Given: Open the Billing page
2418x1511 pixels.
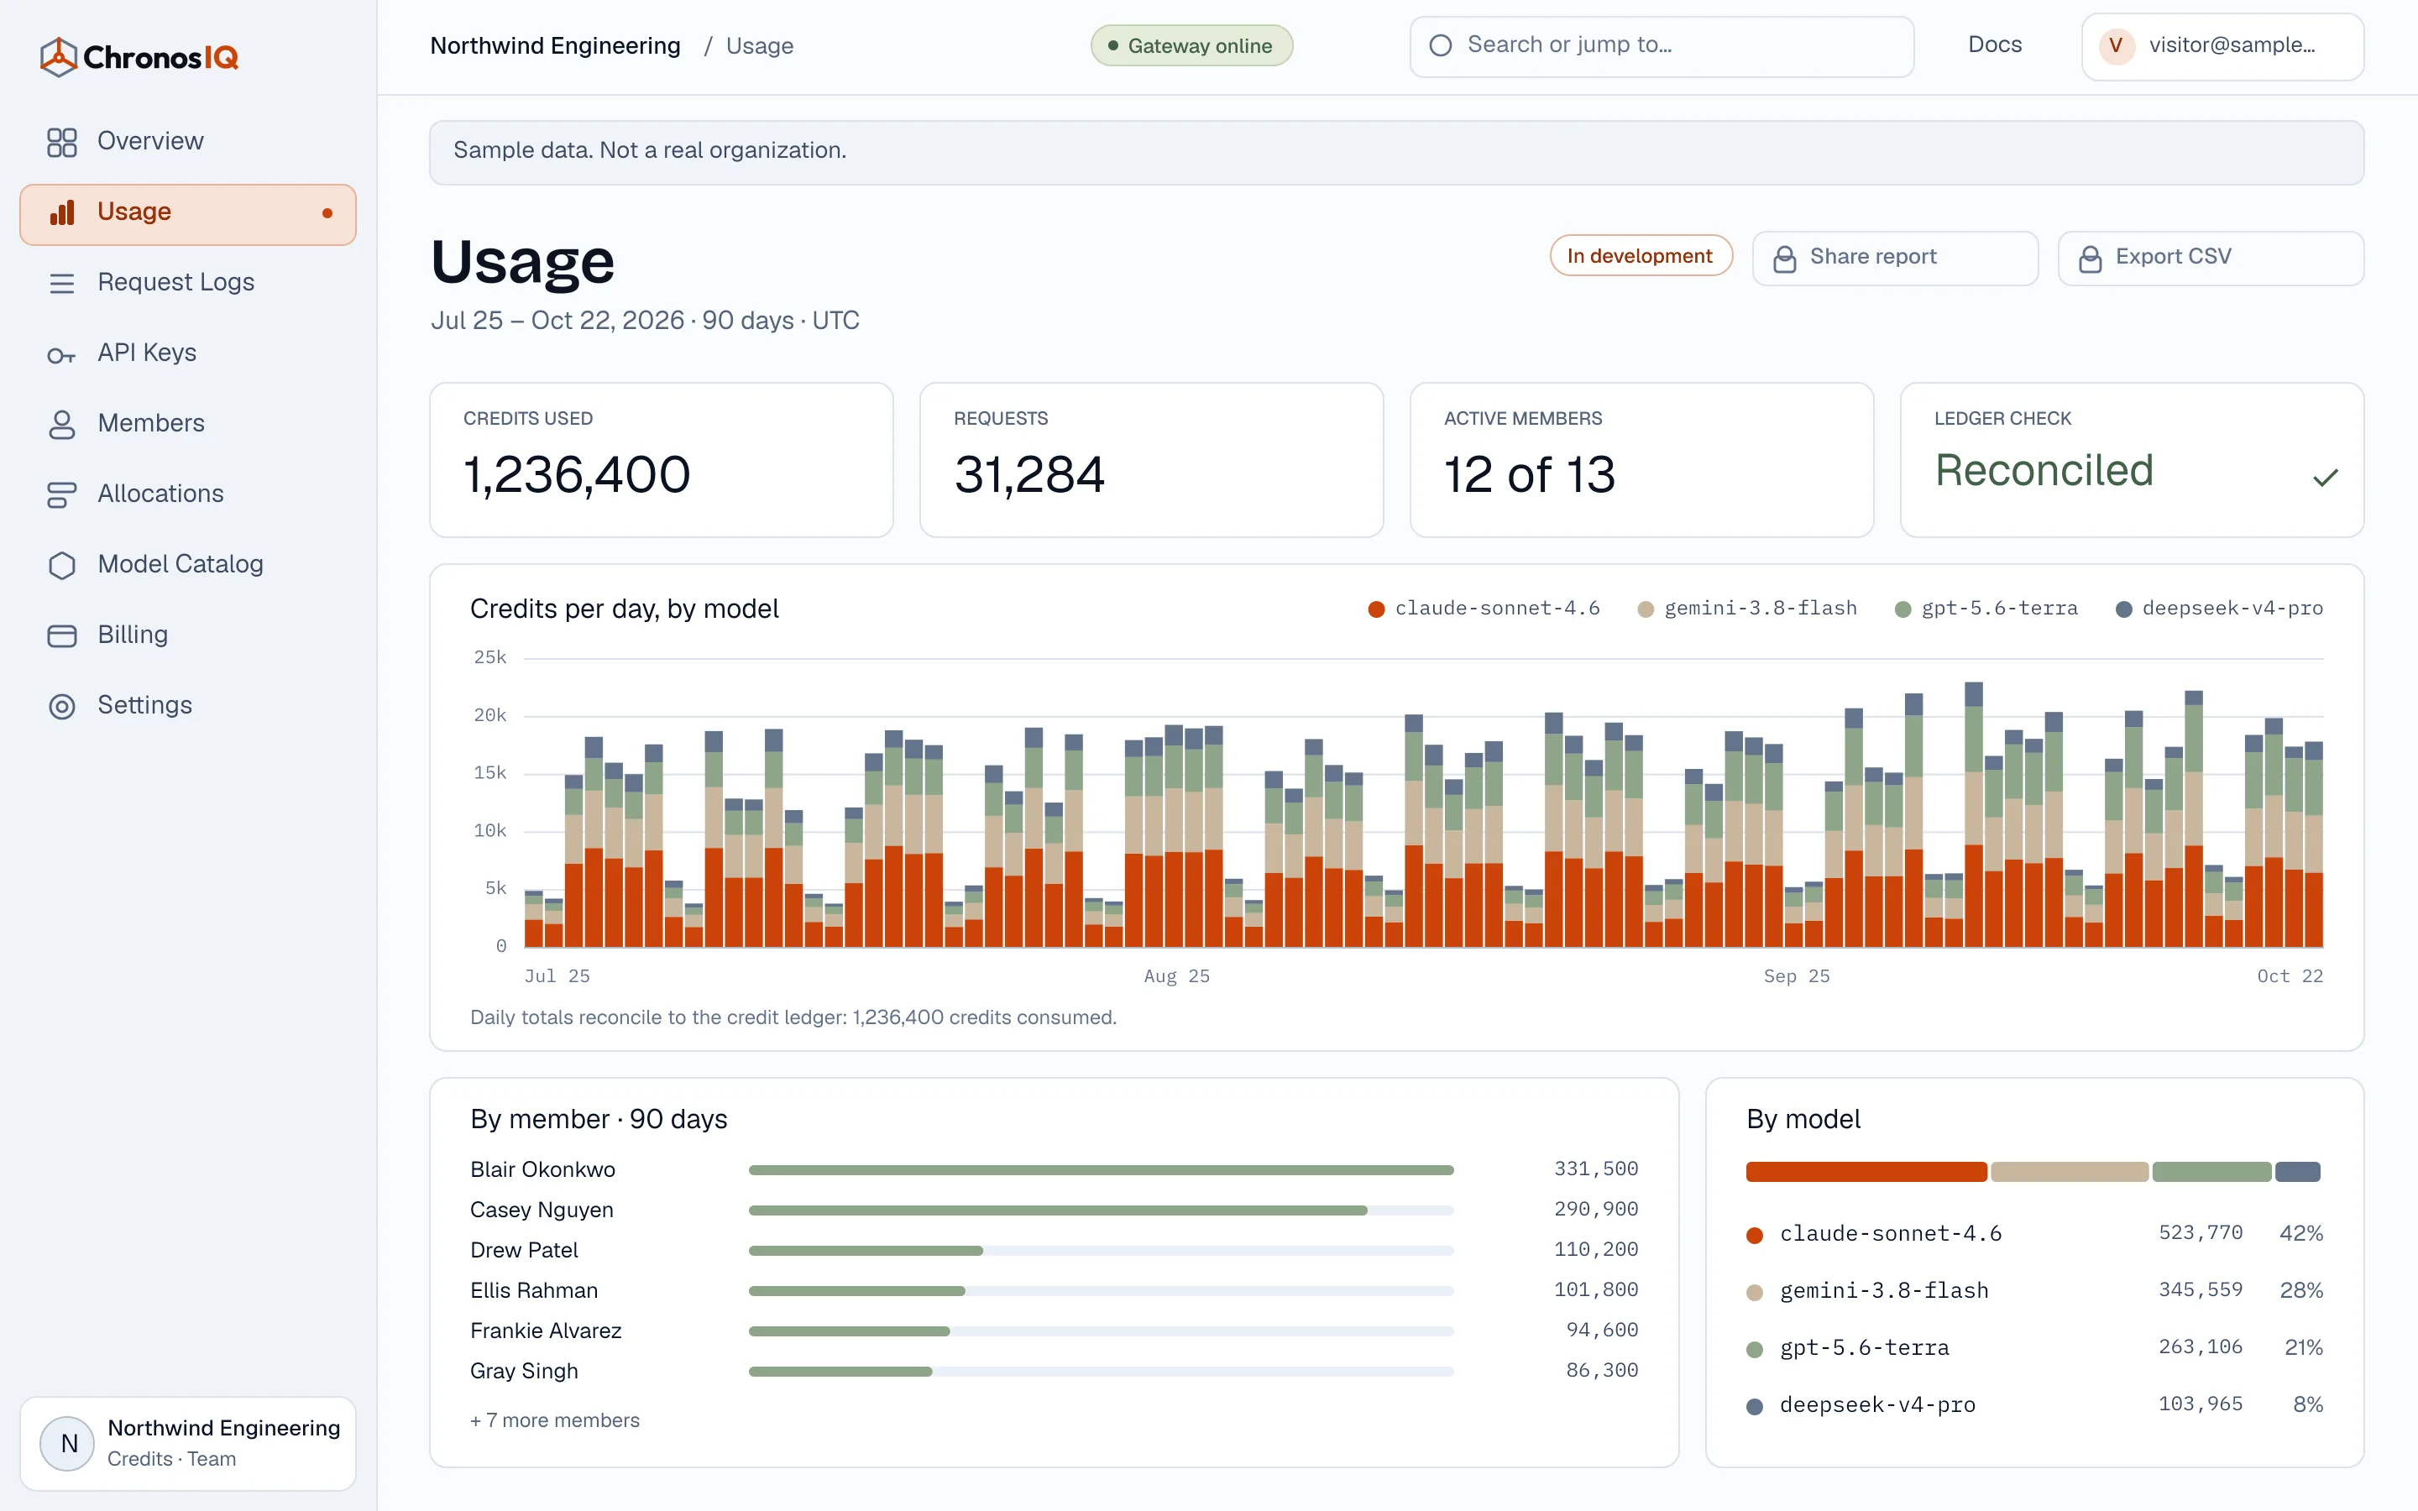Looking at the screenshot, I should (x=188, y=635).
